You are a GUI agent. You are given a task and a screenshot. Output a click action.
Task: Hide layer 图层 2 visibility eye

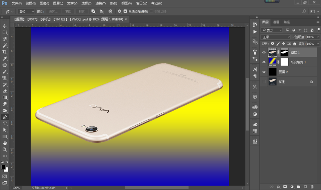(264, 72)
